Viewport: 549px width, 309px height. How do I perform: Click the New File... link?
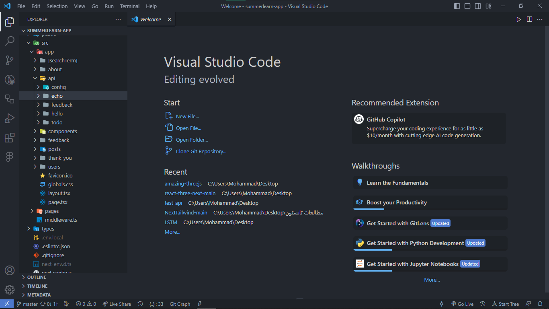pos(187,116)
